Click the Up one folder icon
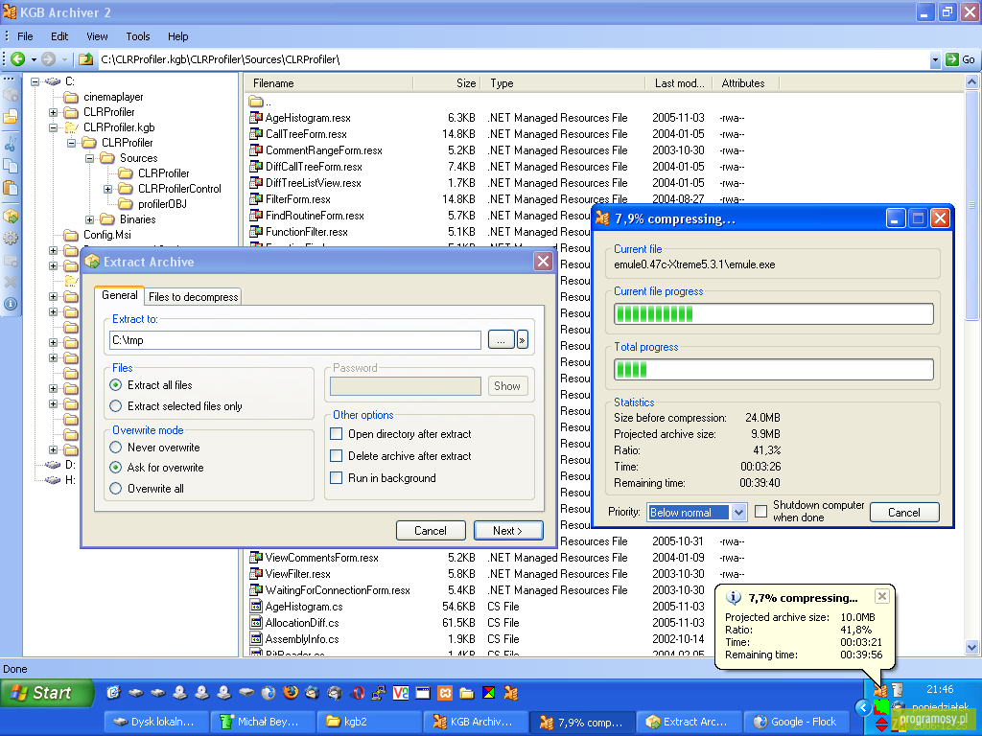Image resolution: width=982 pixels, height=736 pixels. click(x=85, y=59)
